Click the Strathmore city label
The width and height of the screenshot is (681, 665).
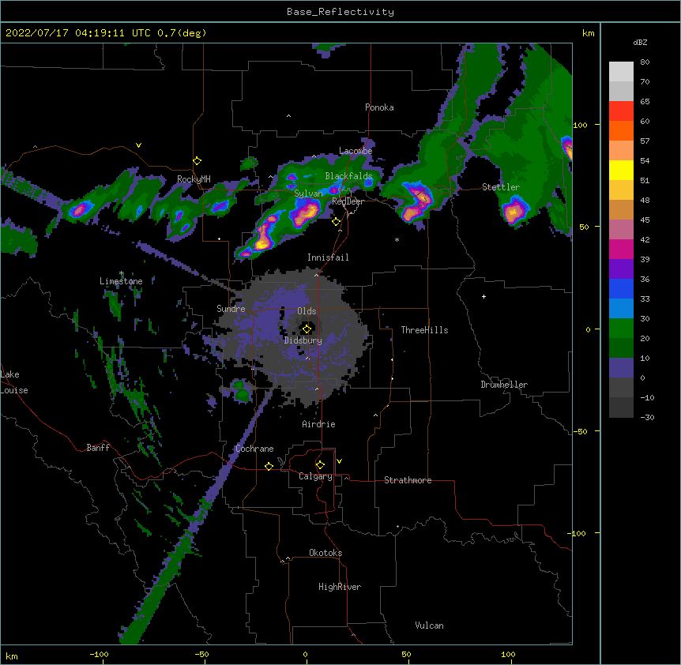pos(408,480)
